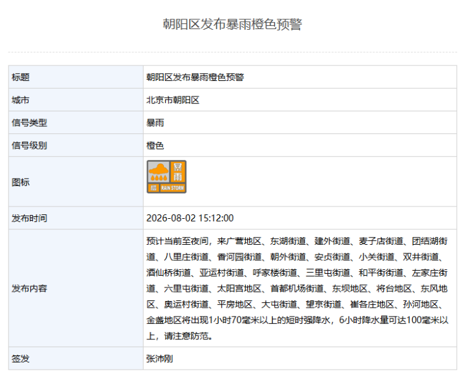
Task: Click the title value 朝阳区发布暴雨橙色预警 in table
Action: pyautogui.click(x=195, y=77)
